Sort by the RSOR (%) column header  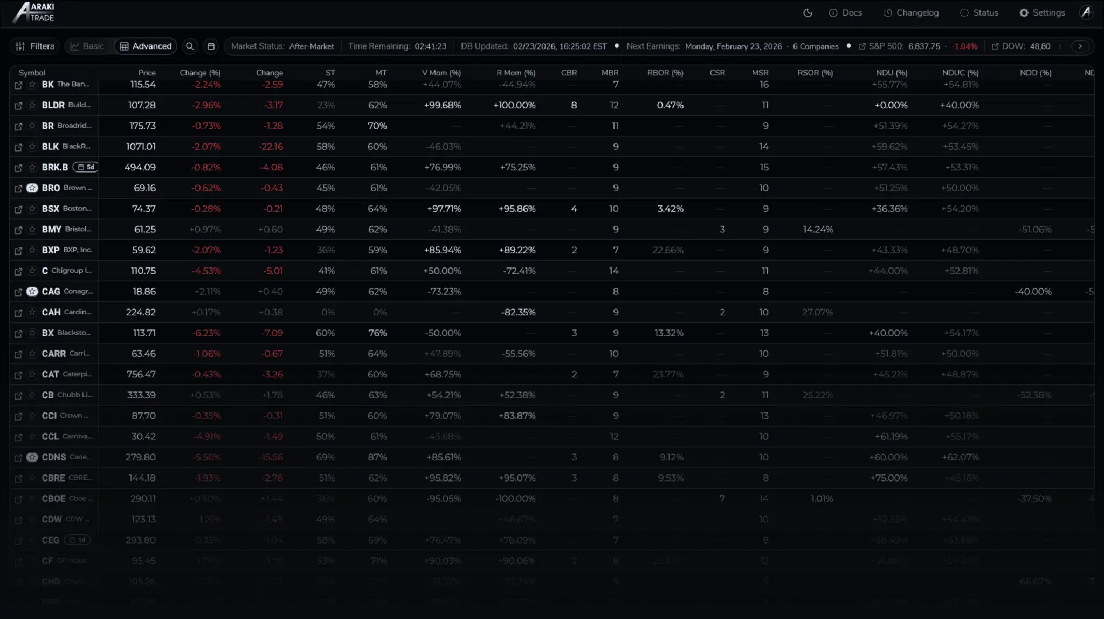point(815,73)
